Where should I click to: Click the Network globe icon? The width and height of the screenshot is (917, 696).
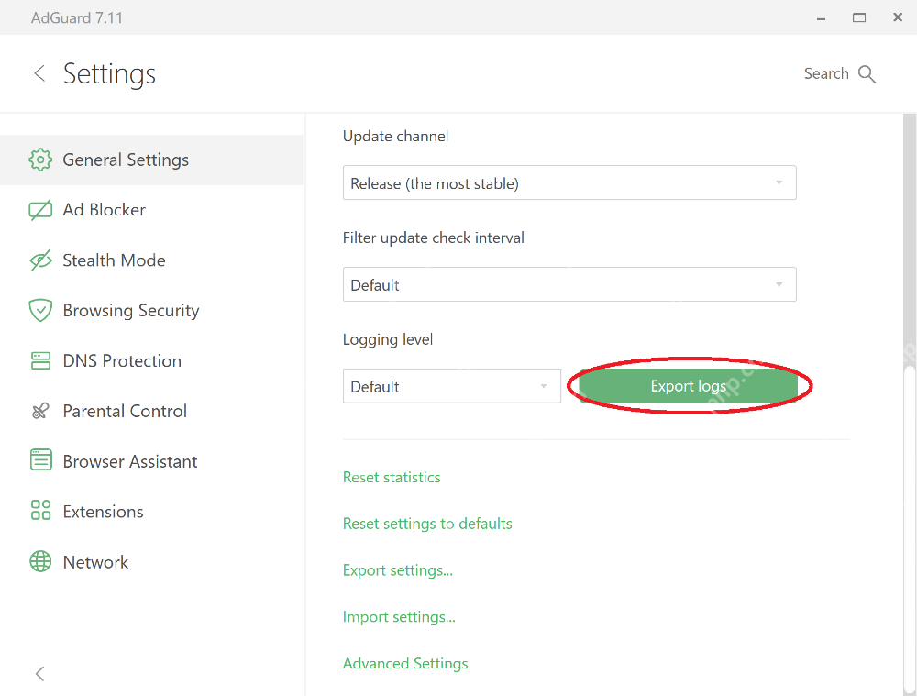pos(40,561)
